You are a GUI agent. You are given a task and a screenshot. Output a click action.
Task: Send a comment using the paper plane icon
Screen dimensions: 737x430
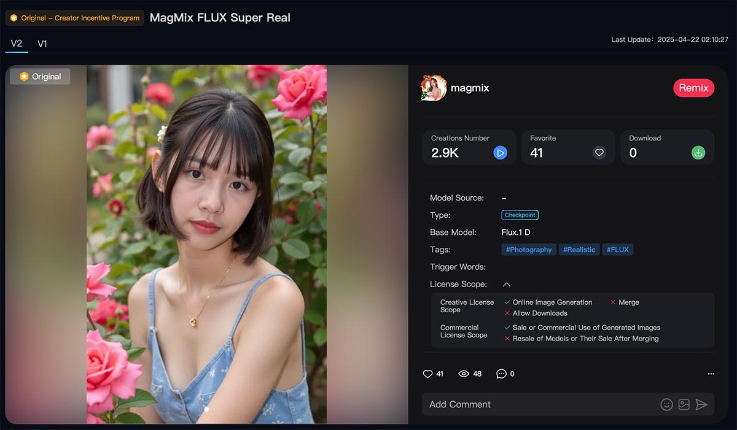701,404
